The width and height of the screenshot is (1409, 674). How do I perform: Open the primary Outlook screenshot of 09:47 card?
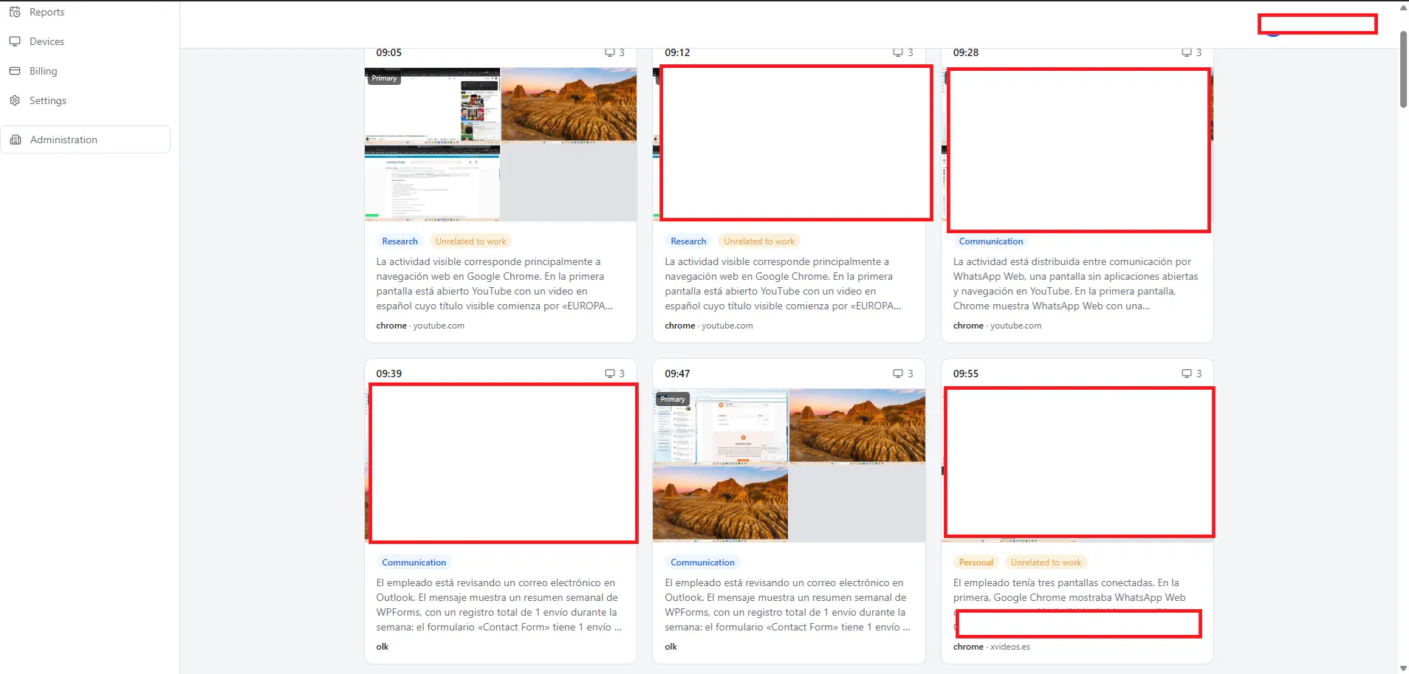coord(720,426)
